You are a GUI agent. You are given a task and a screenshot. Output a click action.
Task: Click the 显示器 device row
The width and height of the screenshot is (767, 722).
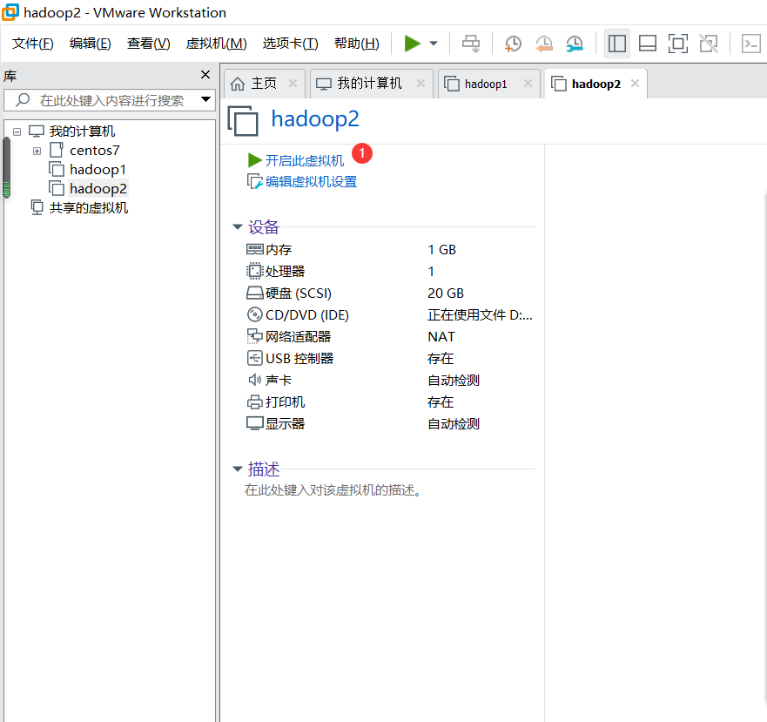tap(389, 424)
